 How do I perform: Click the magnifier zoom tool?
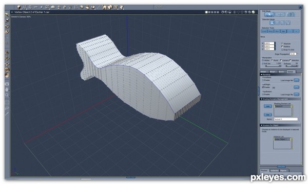[x=7, y=95]
